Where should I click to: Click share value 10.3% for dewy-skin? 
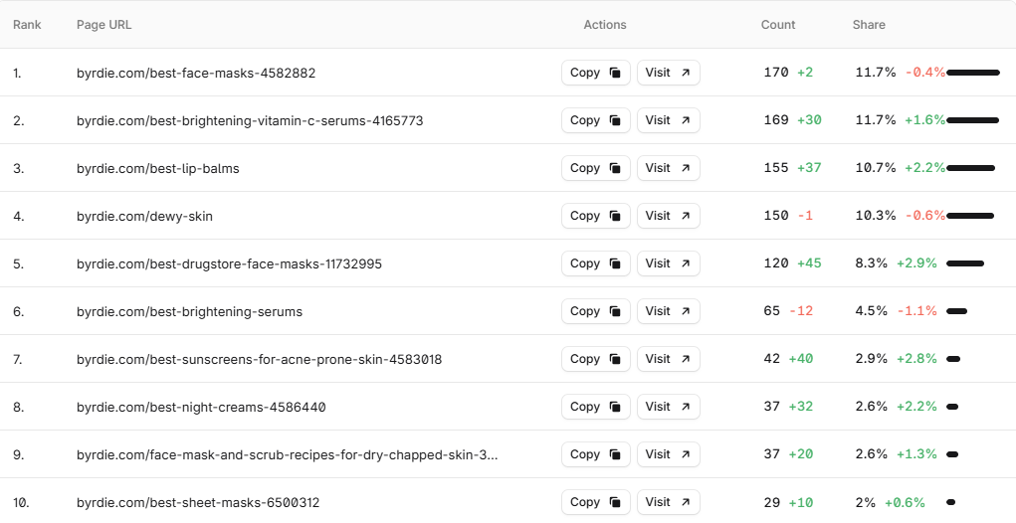pos(876,216)
